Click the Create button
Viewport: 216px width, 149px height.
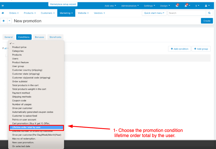pos(207,21)
